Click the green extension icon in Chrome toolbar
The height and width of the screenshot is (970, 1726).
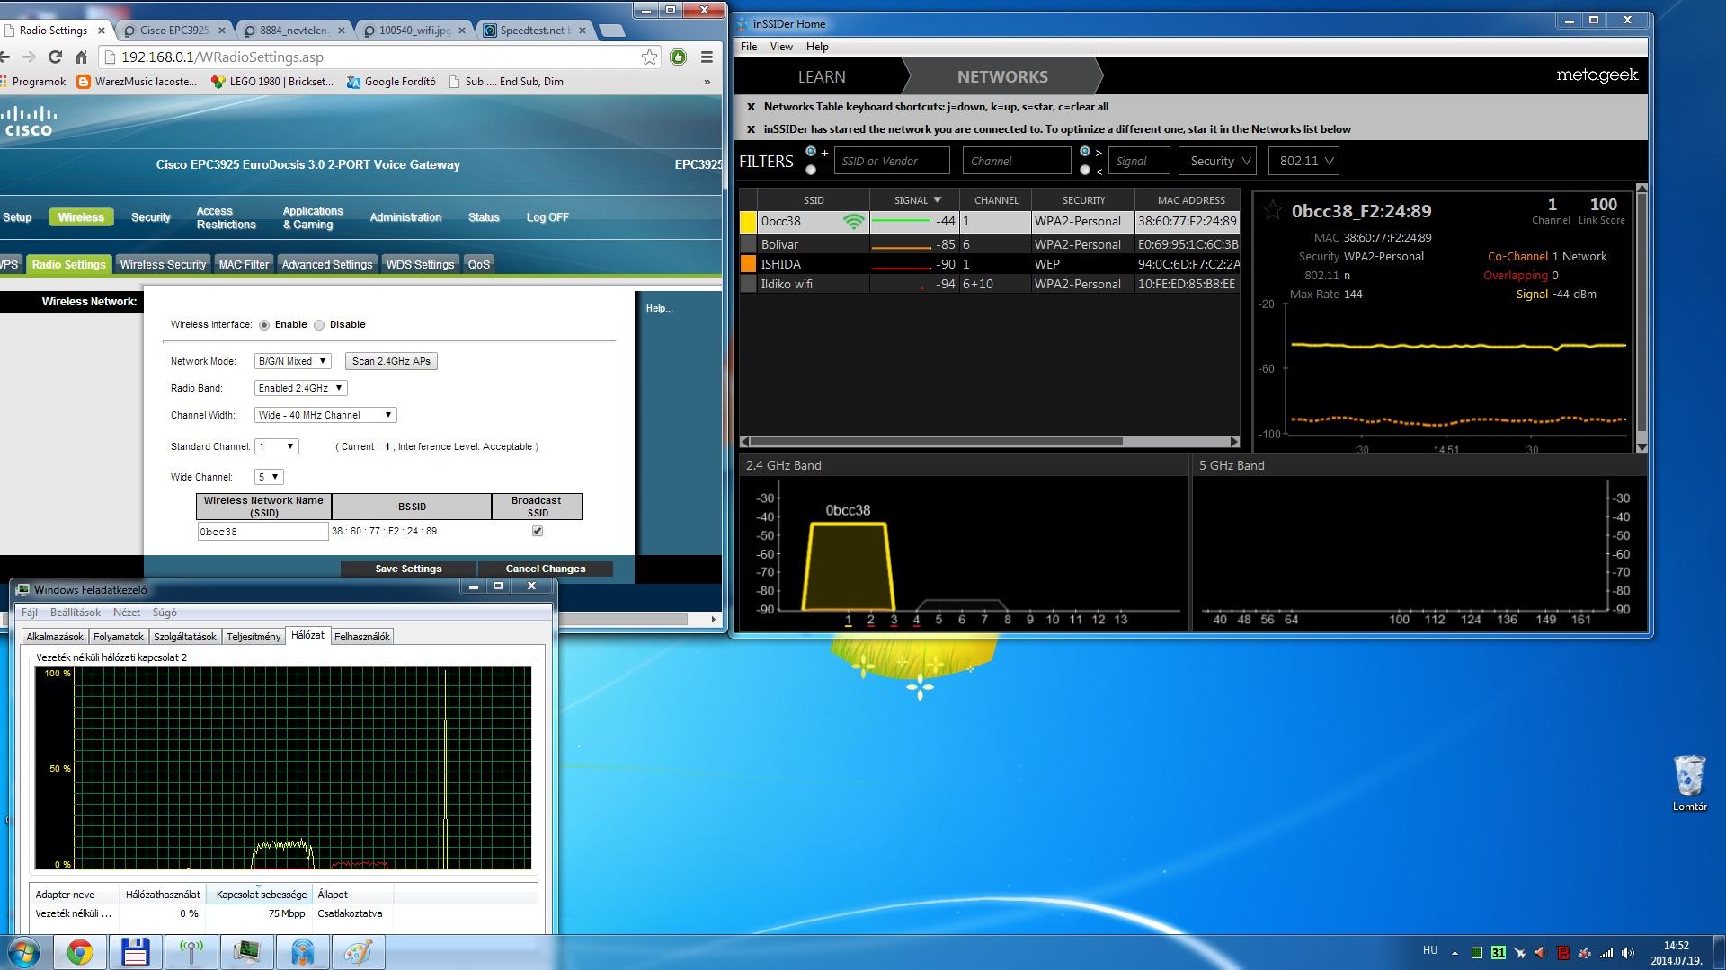click(679, 57)
